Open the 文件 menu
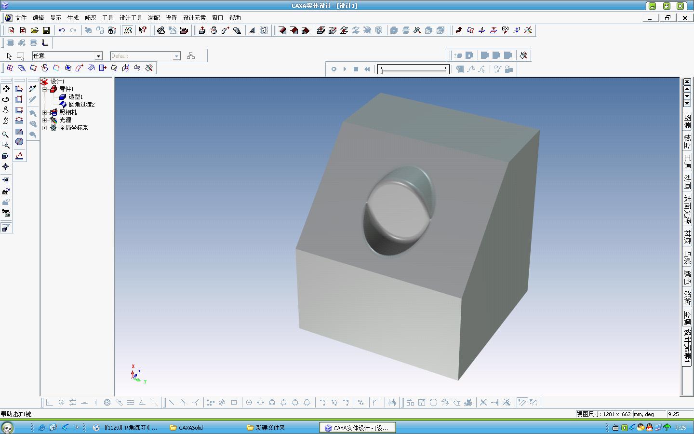The width and height of the screenshot is (694, 434). (21, 17)
